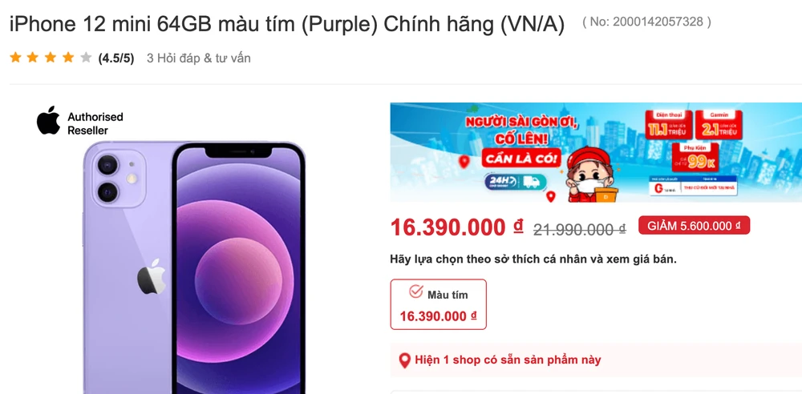Viewport: 802px width, 394px height.
Task: Open Hiện 1 shop có sẵn sản phẩm này
Action: click(508, 360)
